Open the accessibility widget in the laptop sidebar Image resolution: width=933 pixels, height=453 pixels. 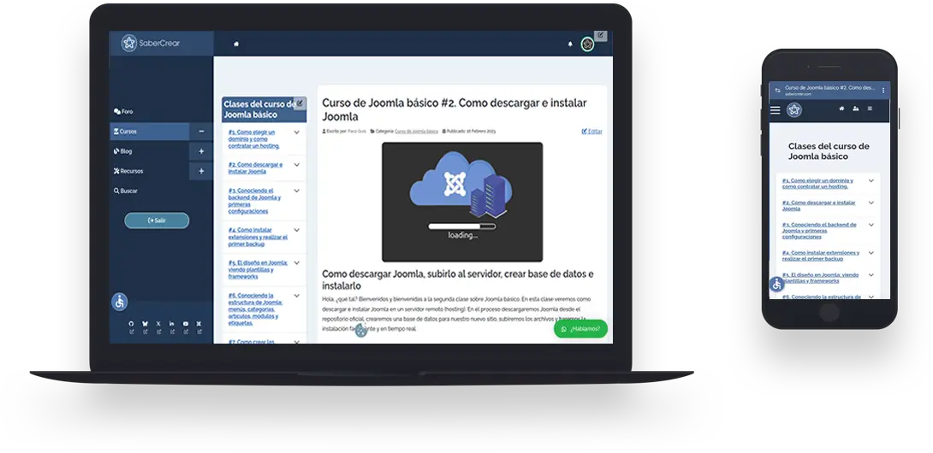[120, 302]
